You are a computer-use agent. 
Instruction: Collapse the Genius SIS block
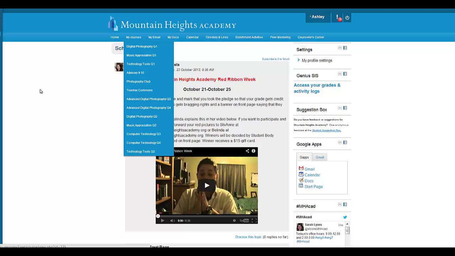pyautogui.click(x=340, y=74)
